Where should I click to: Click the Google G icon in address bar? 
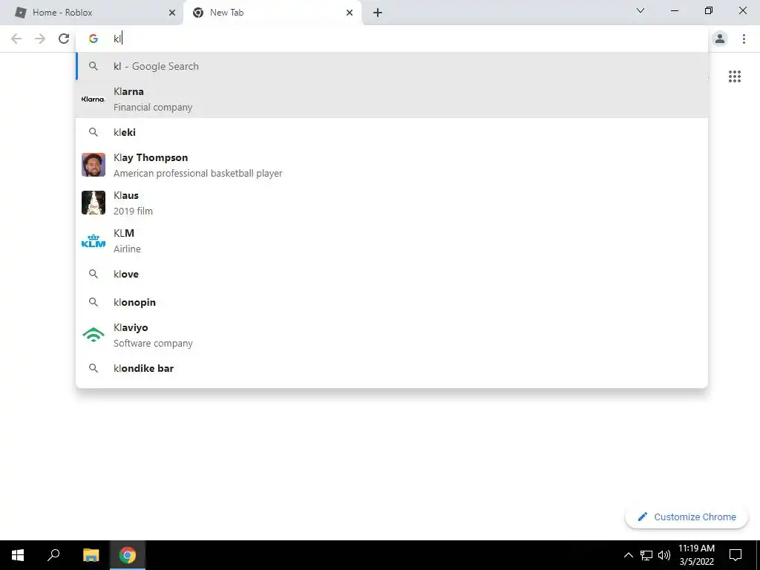93,39
